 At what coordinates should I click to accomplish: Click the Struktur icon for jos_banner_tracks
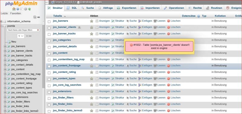[x=113, y=34]
